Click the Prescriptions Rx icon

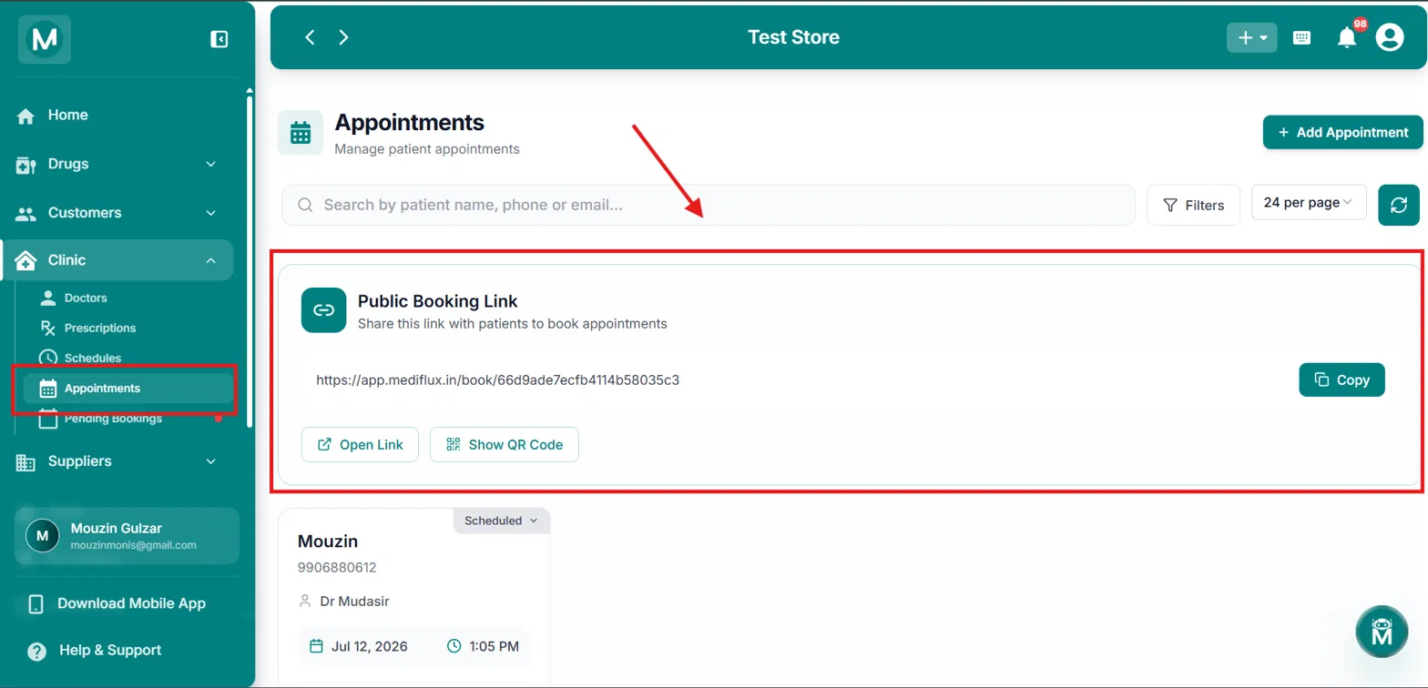(48, 328)
